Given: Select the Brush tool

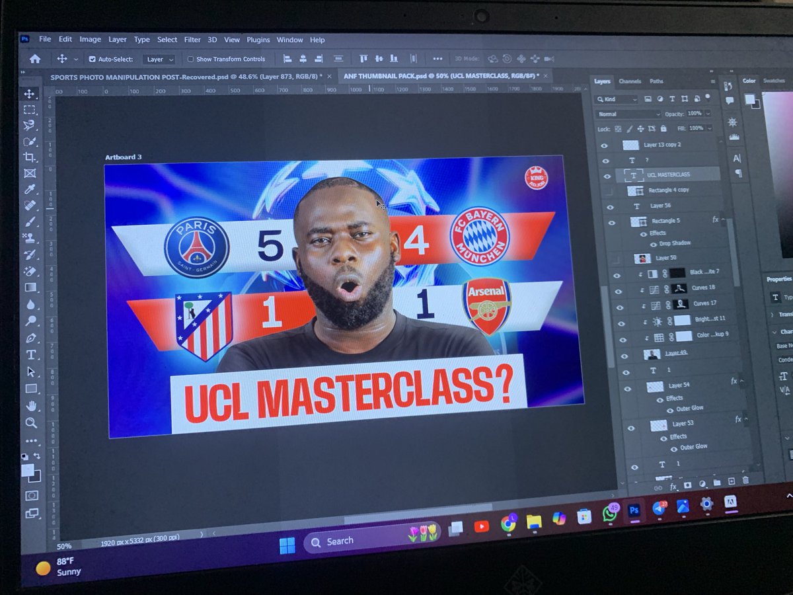Looking at the screenshot, I should click(x=30, y=222).
